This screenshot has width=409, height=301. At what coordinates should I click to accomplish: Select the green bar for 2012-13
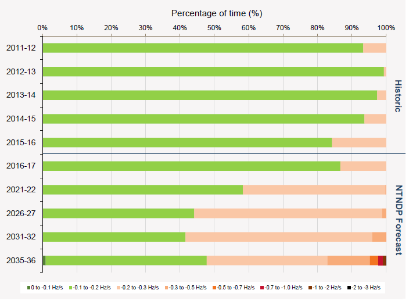213,72
